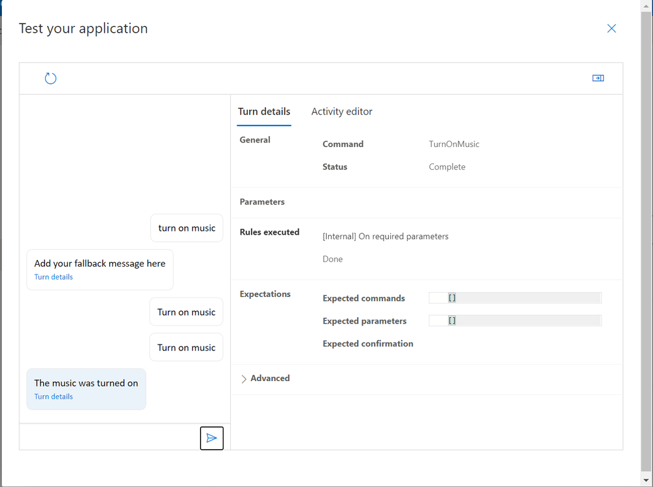Image resolution: width=653 pixels, height=487 pixels.
Task: Click the Complete status value
Action: click(447, 167)
